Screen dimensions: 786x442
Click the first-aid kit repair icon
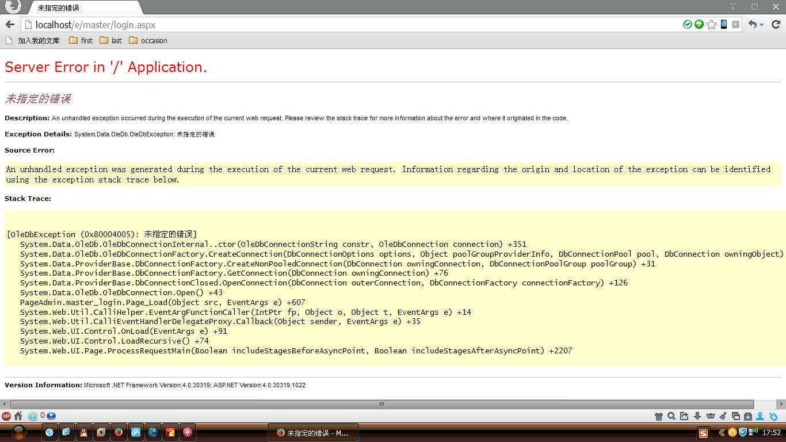coord(747,416)
